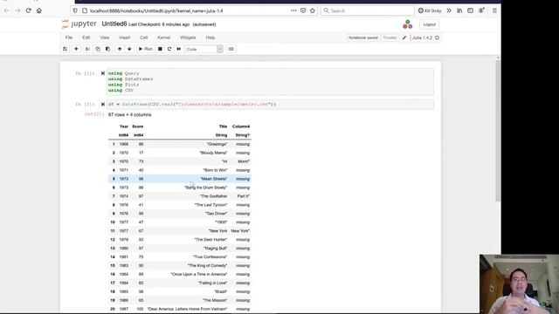Insert a new cell below
Screen dimensions: 559x314
76,49
